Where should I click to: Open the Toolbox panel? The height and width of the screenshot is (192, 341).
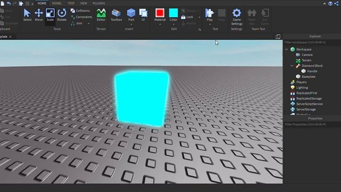pos(116,15)
